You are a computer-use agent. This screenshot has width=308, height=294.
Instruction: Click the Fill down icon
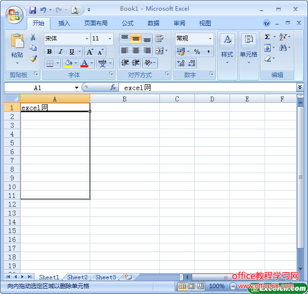[267, 48]
